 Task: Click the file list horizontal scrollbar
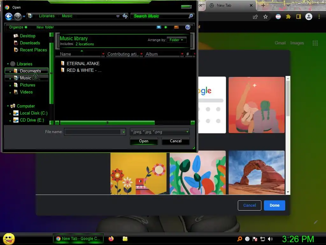(x=107, y=122)
